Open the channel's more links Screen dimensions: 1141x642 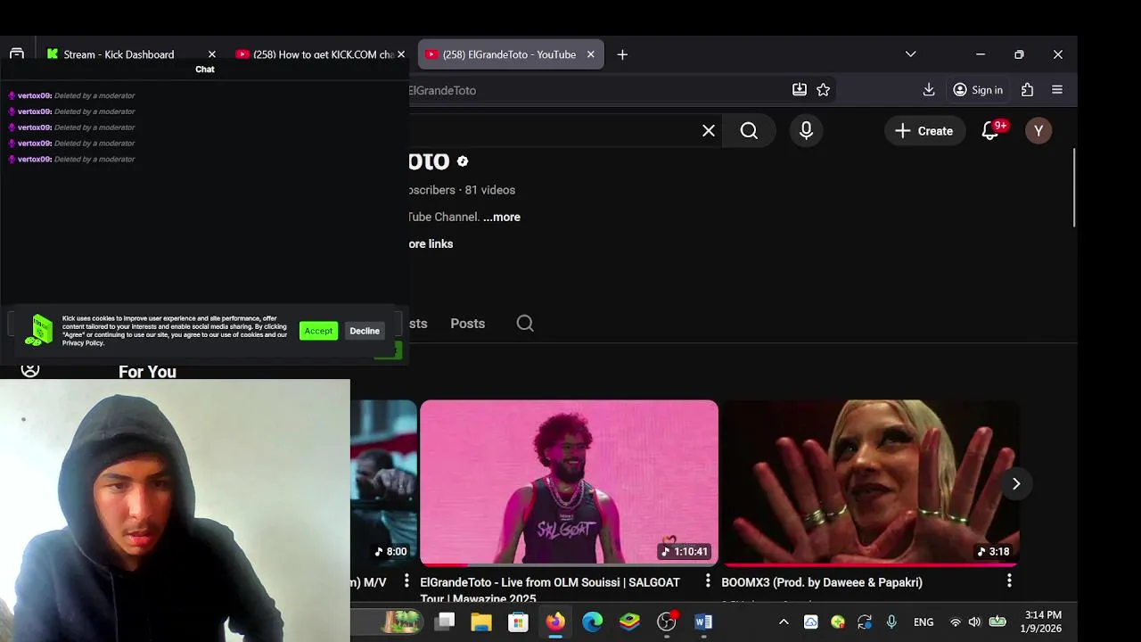(x=431, y=243)
